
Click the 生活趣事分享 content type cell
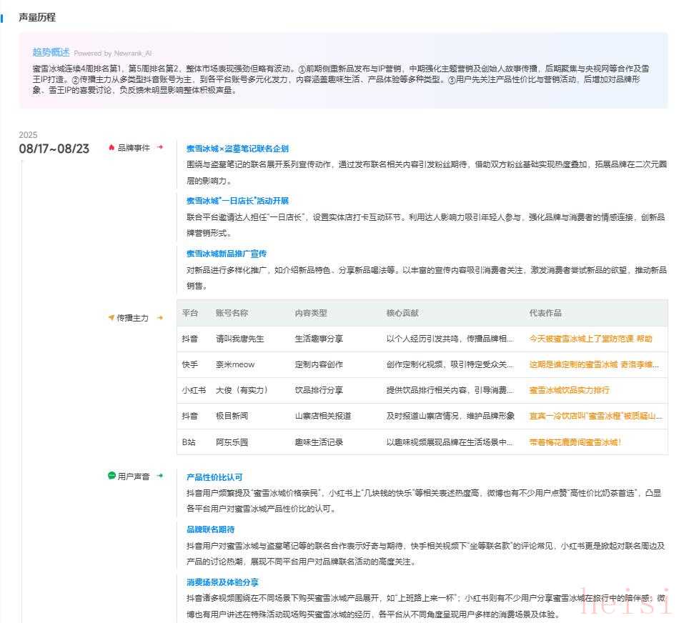[319, 339]
